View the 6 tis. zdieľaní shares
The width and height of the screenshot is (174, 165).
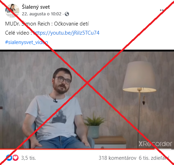click(154, 158)
